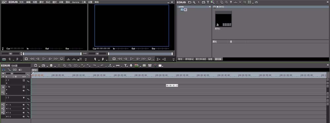Click the player window position slider bar
Viewport: 330px width, 123px height.
point(52,54)
